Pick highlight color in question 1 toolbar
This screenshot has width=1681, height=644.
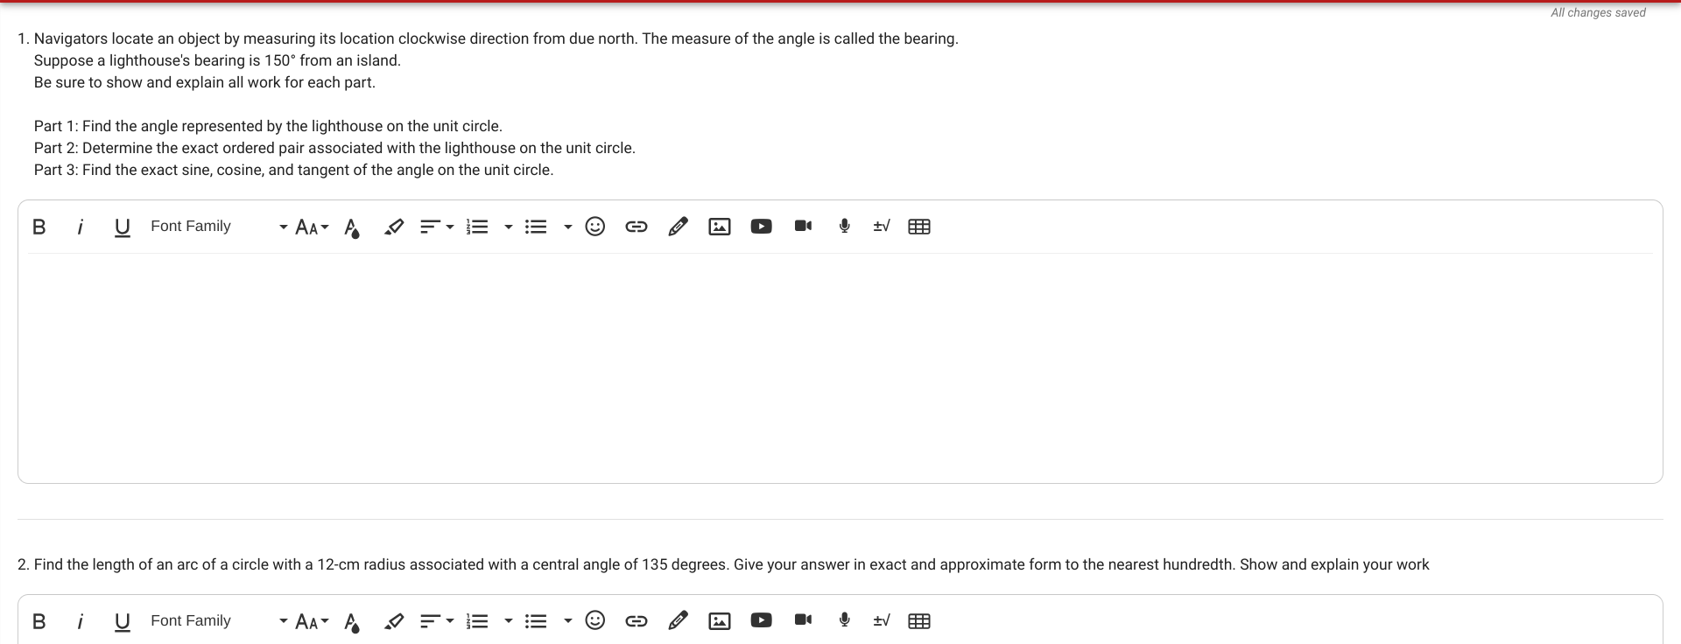(394, 227)
